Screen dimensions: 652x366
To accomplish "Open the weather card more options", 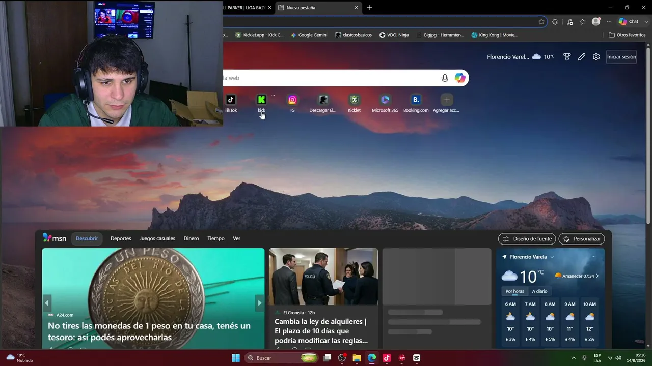I will [x=593, y=257].
